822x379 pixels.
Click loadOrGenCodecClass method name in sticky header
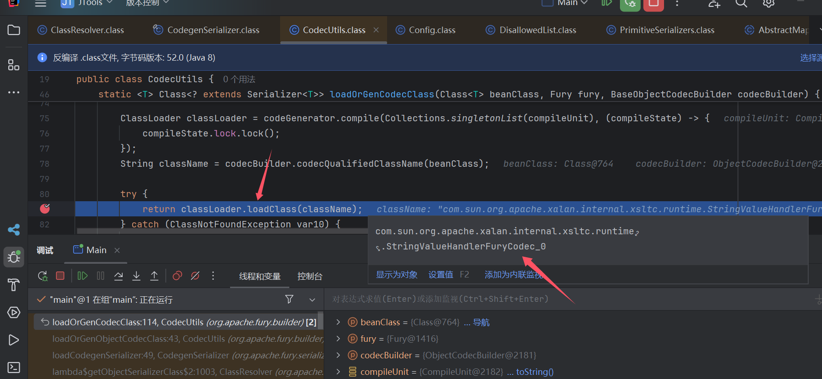point(382,94)
